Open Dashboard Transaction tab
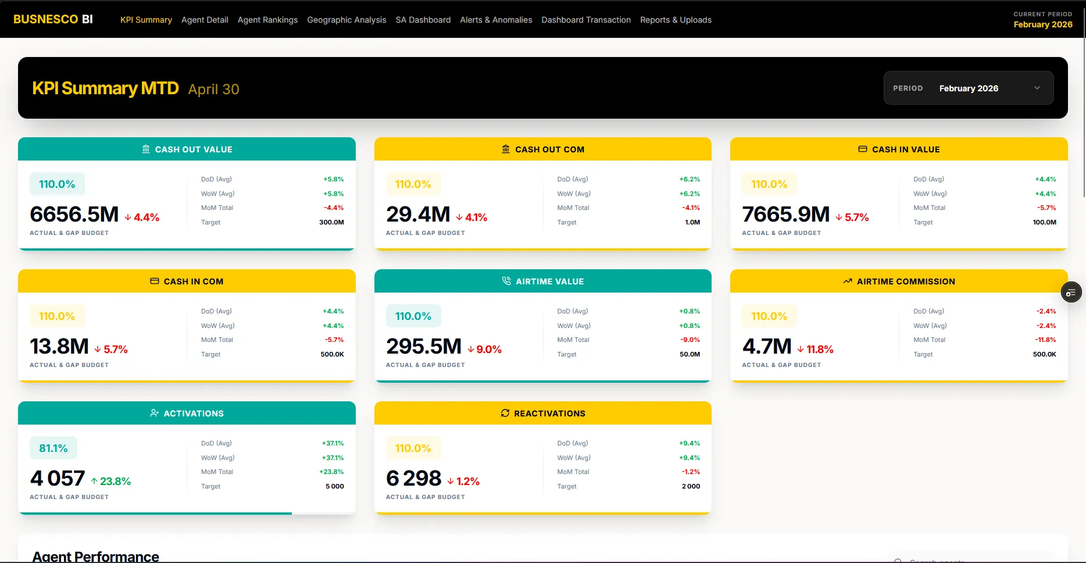1086x563 pixels. click(x=586, y=20)
